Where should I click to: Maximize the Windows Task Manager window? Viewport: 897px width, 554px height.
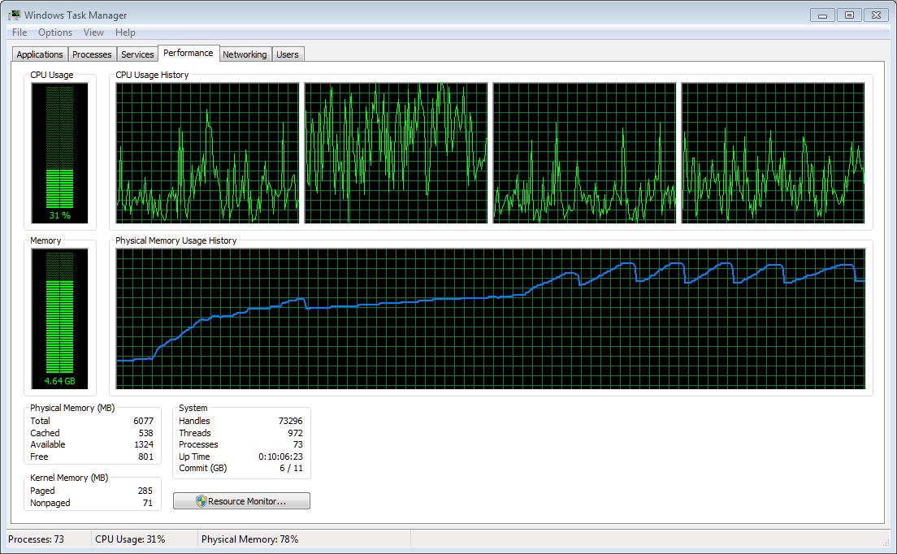(848, 15)
